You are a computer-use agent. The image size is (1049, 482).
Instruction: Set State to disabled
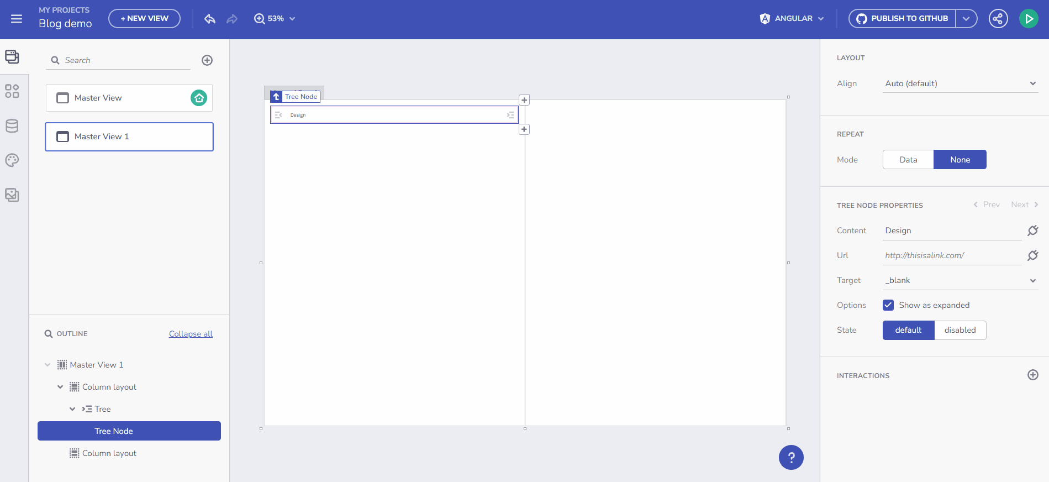pos(960,330)
